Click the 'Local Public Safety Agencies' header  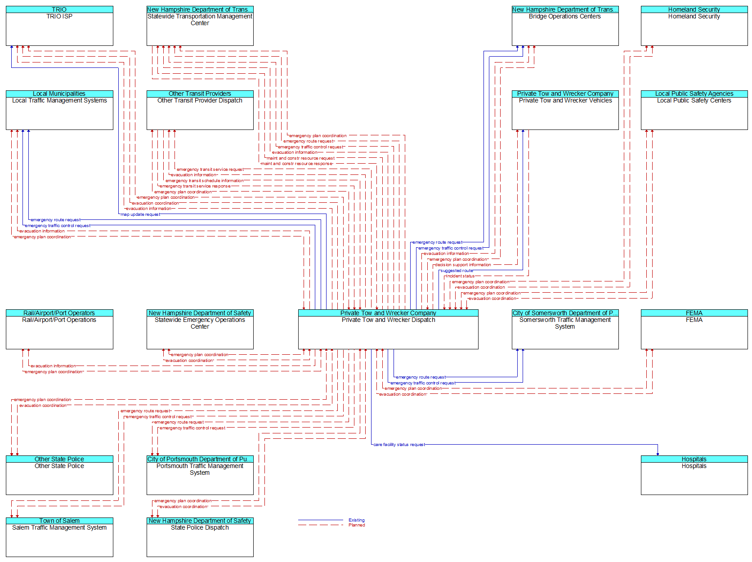tap(694, 94)
